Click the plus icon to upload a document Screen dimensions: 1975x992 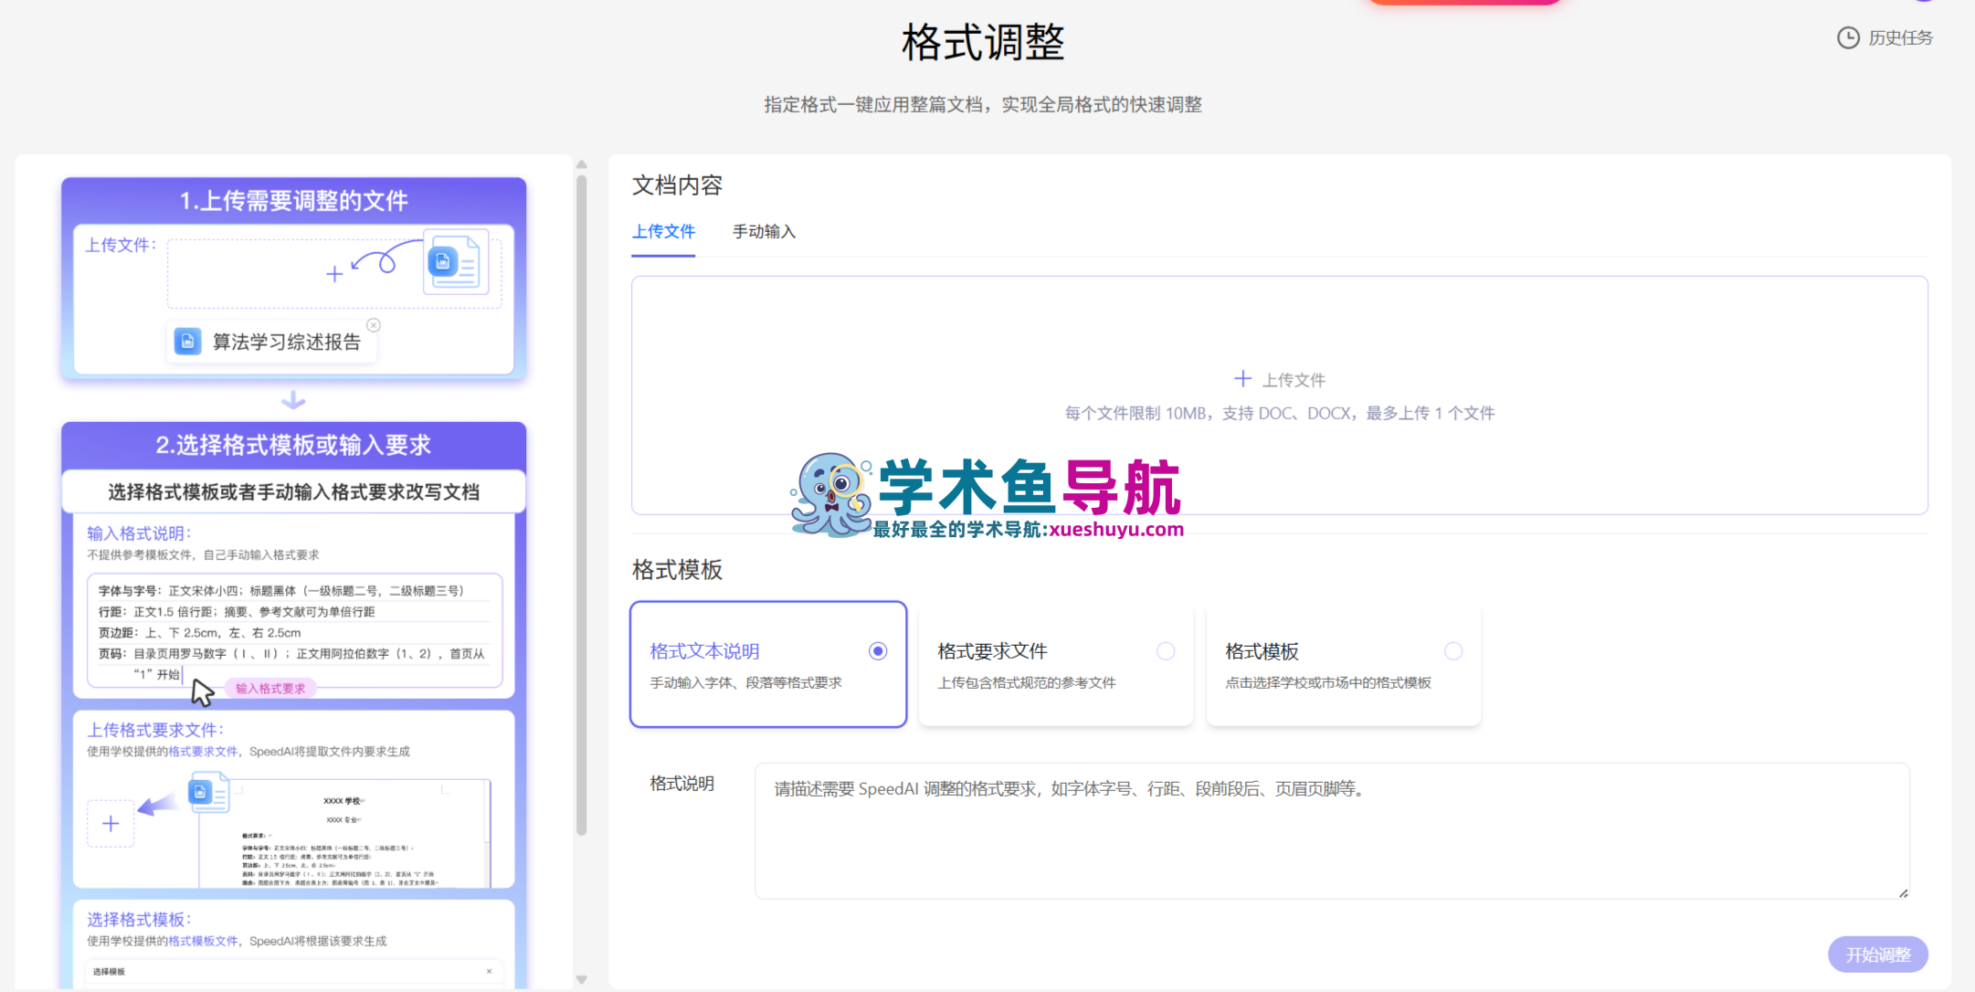click(x=1242, y=378)
